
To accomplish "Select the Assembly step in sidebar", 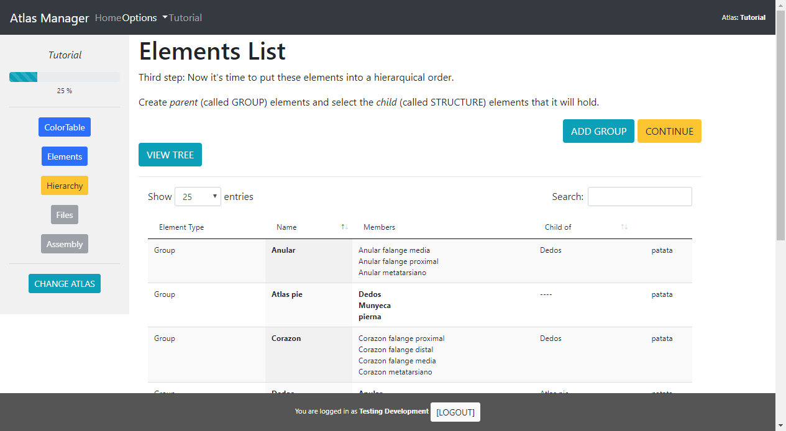I will click(65, 244).
